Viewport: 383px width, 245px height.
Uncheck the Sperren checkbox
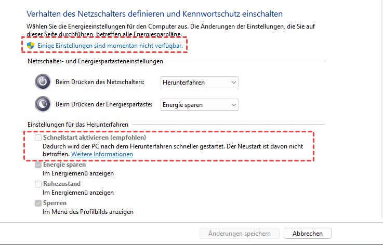tap(38, 203)
